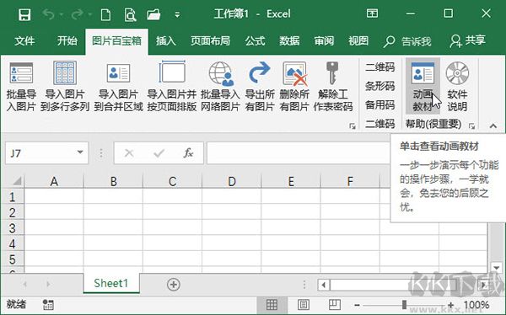Go to the 公式 tab

tap(255, 41)
